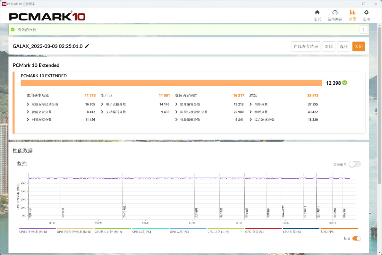The width and height of the screenshot is (382, 255).
Task: Expand the 视频编辑分数 row
Action: (176, 119)
